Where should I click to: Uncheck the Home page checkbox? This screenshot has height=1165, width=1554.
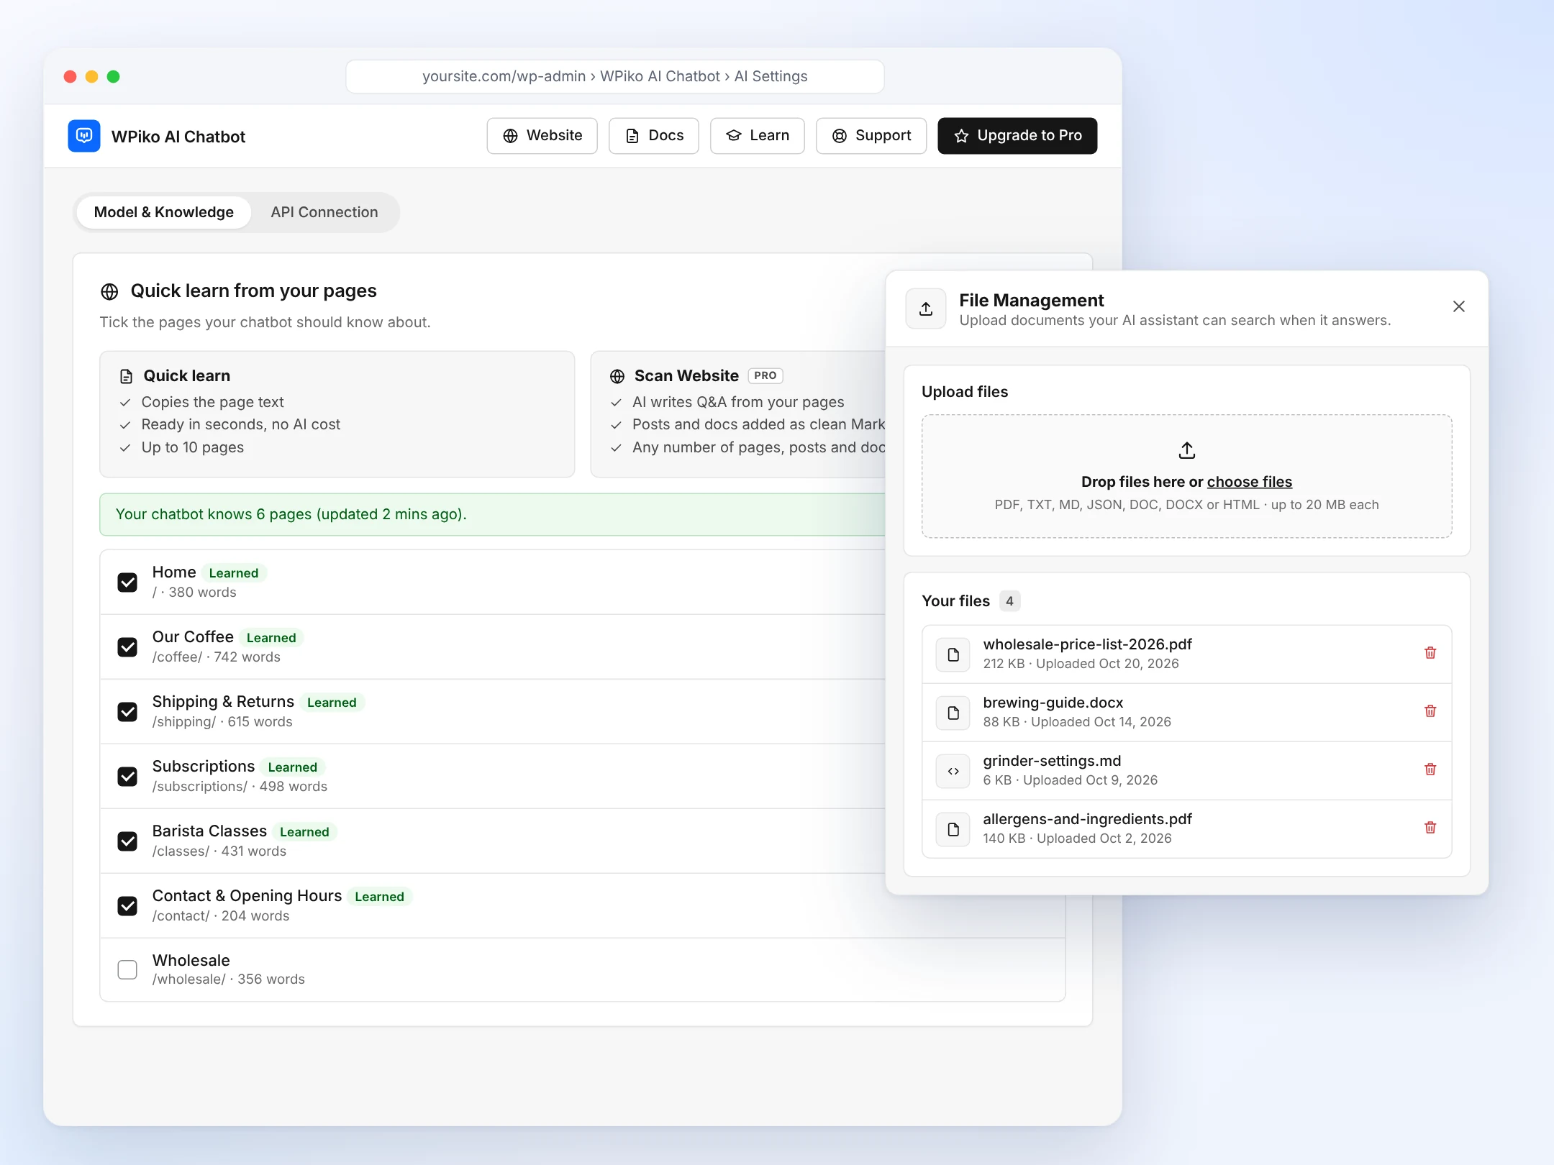coord(127,582)
